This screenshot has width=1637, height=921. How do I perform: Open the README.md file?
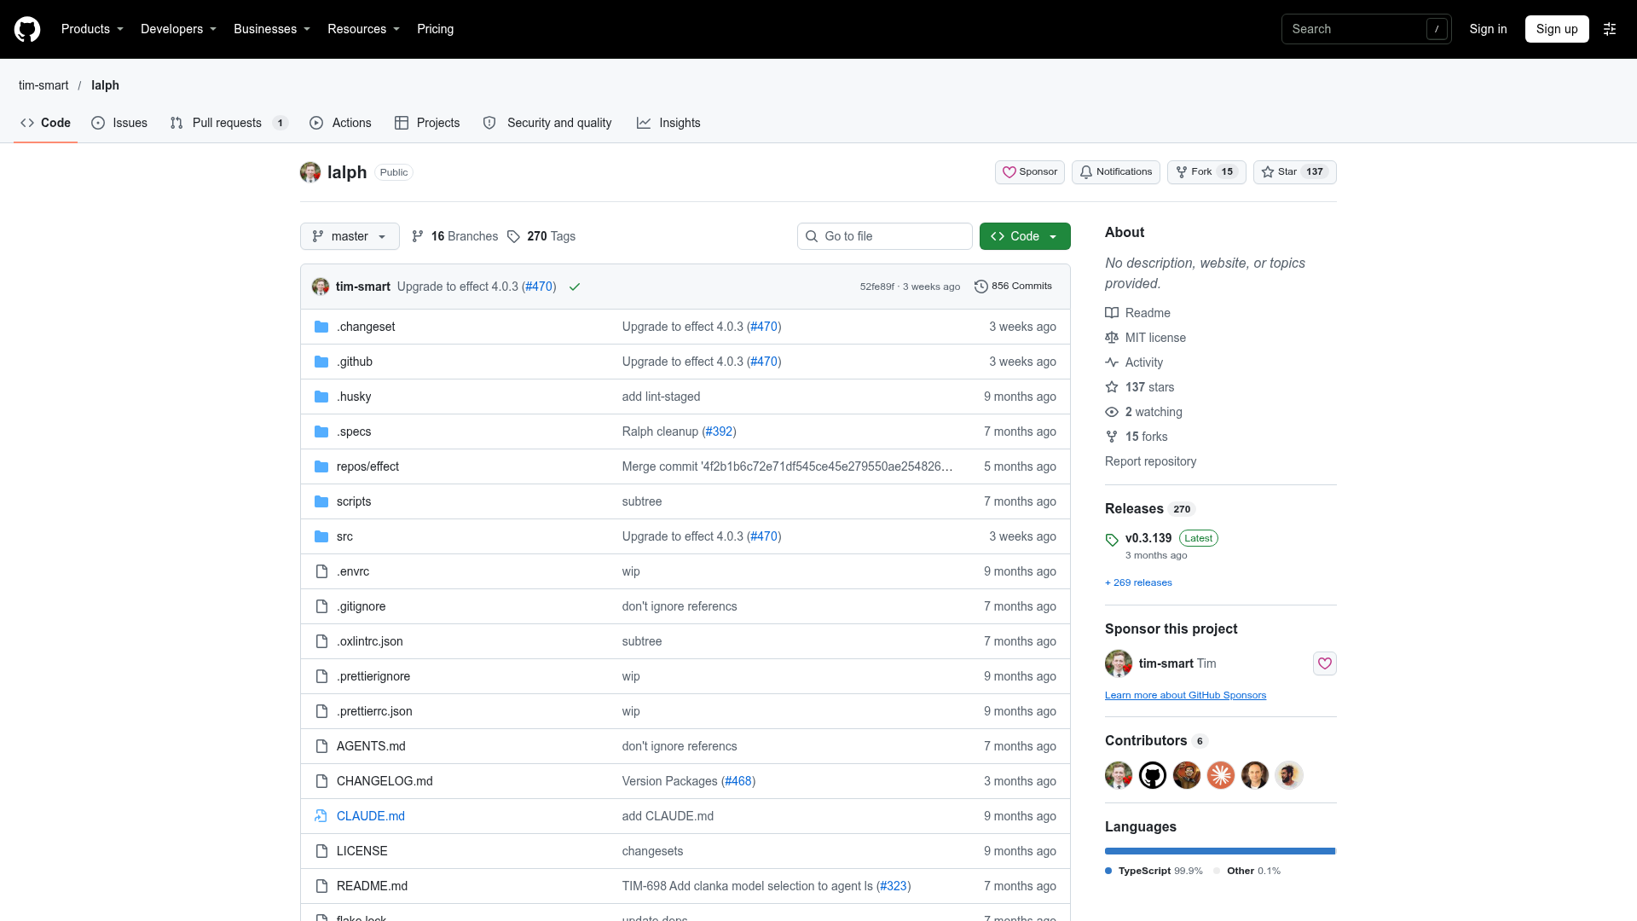(372, 886)
